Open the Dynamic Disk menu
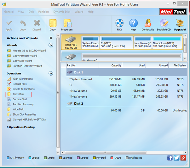This screenshot has height=168, width=190. coord(62,12)
